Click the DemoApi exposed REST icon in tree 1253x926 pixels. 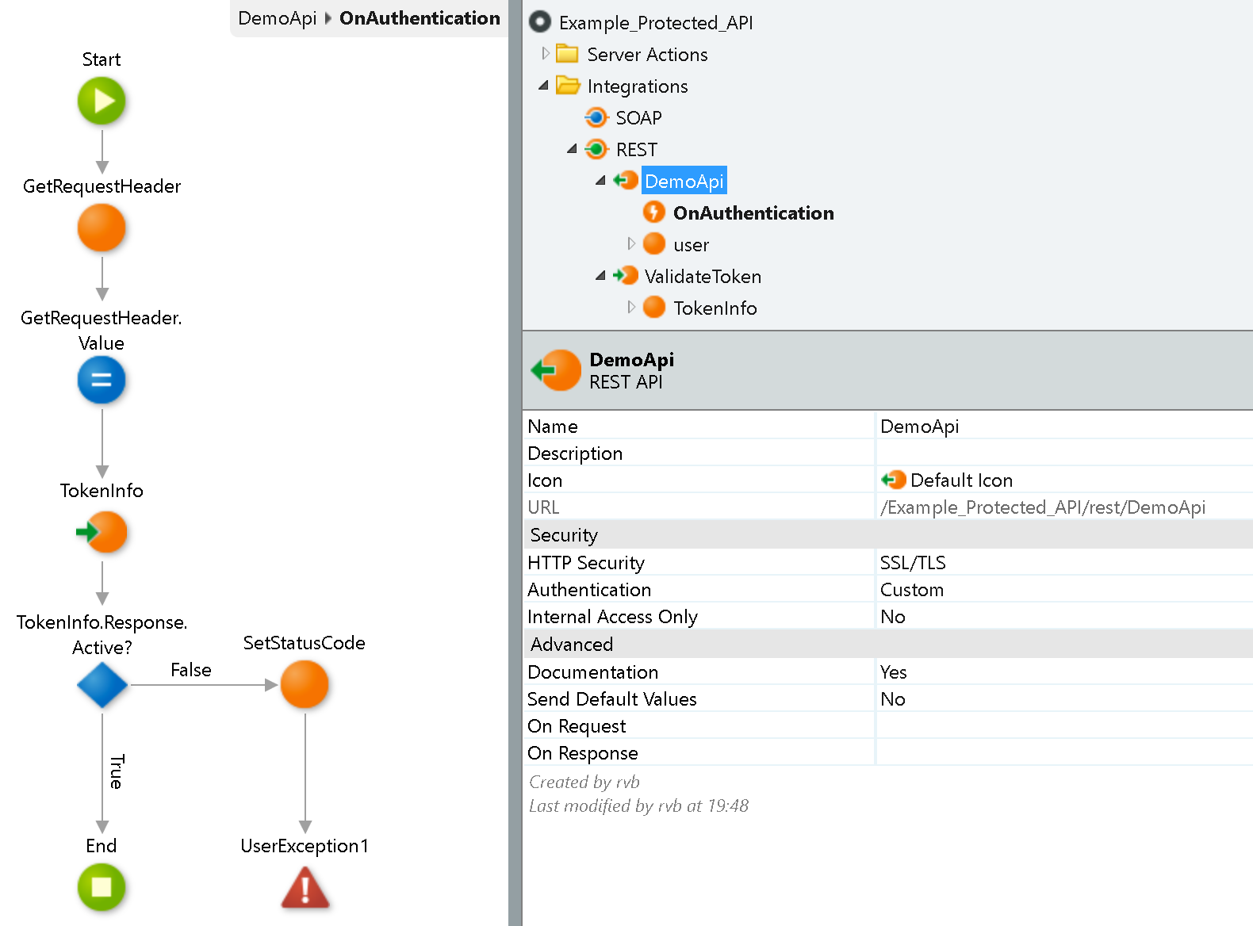[x=626, y=181]
